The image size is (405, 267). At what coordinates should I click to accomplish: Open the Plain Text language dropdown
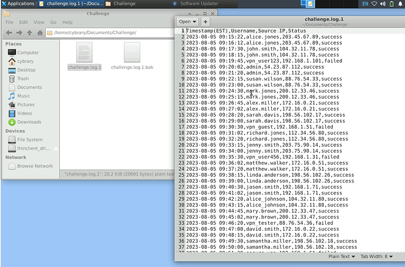(343, 256)
